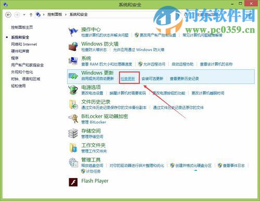This screenshot has width=260, height=201.
Task: Open the 电源选项 heading
Action: pyautogui.click(x=91, y=87)
